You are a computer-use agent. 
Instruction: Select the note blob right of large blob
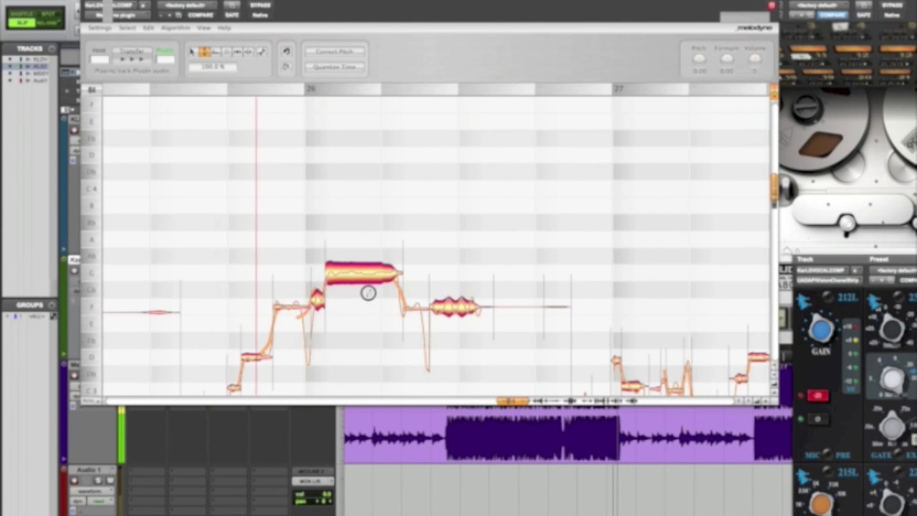pyautogui.click(x=454, y=307)
